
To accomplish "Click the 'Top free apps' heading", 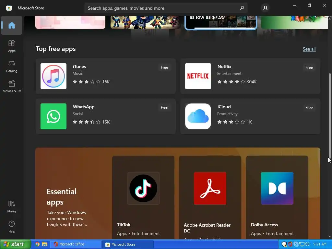I will pyautogui.click(x=56, y=49).
